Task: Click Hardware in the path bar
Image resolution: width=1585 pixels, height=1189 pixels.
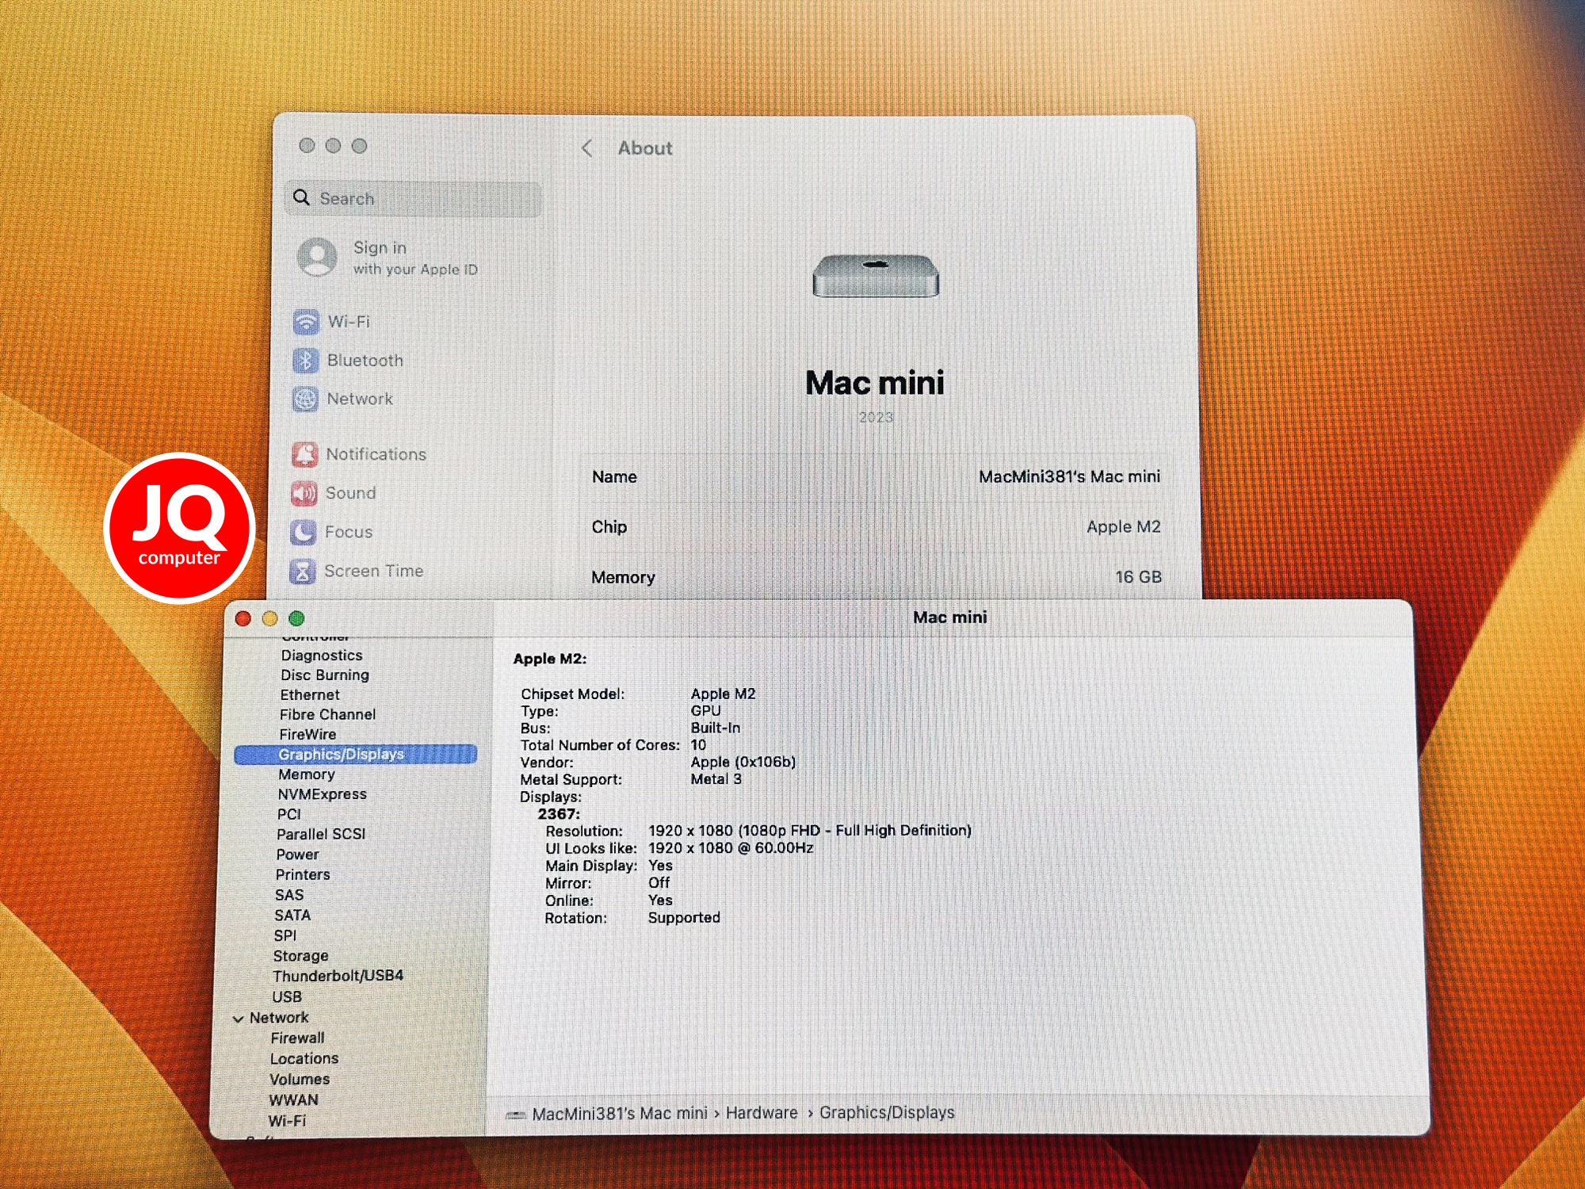Action: pyautogui.click(x=762, y=1113)
